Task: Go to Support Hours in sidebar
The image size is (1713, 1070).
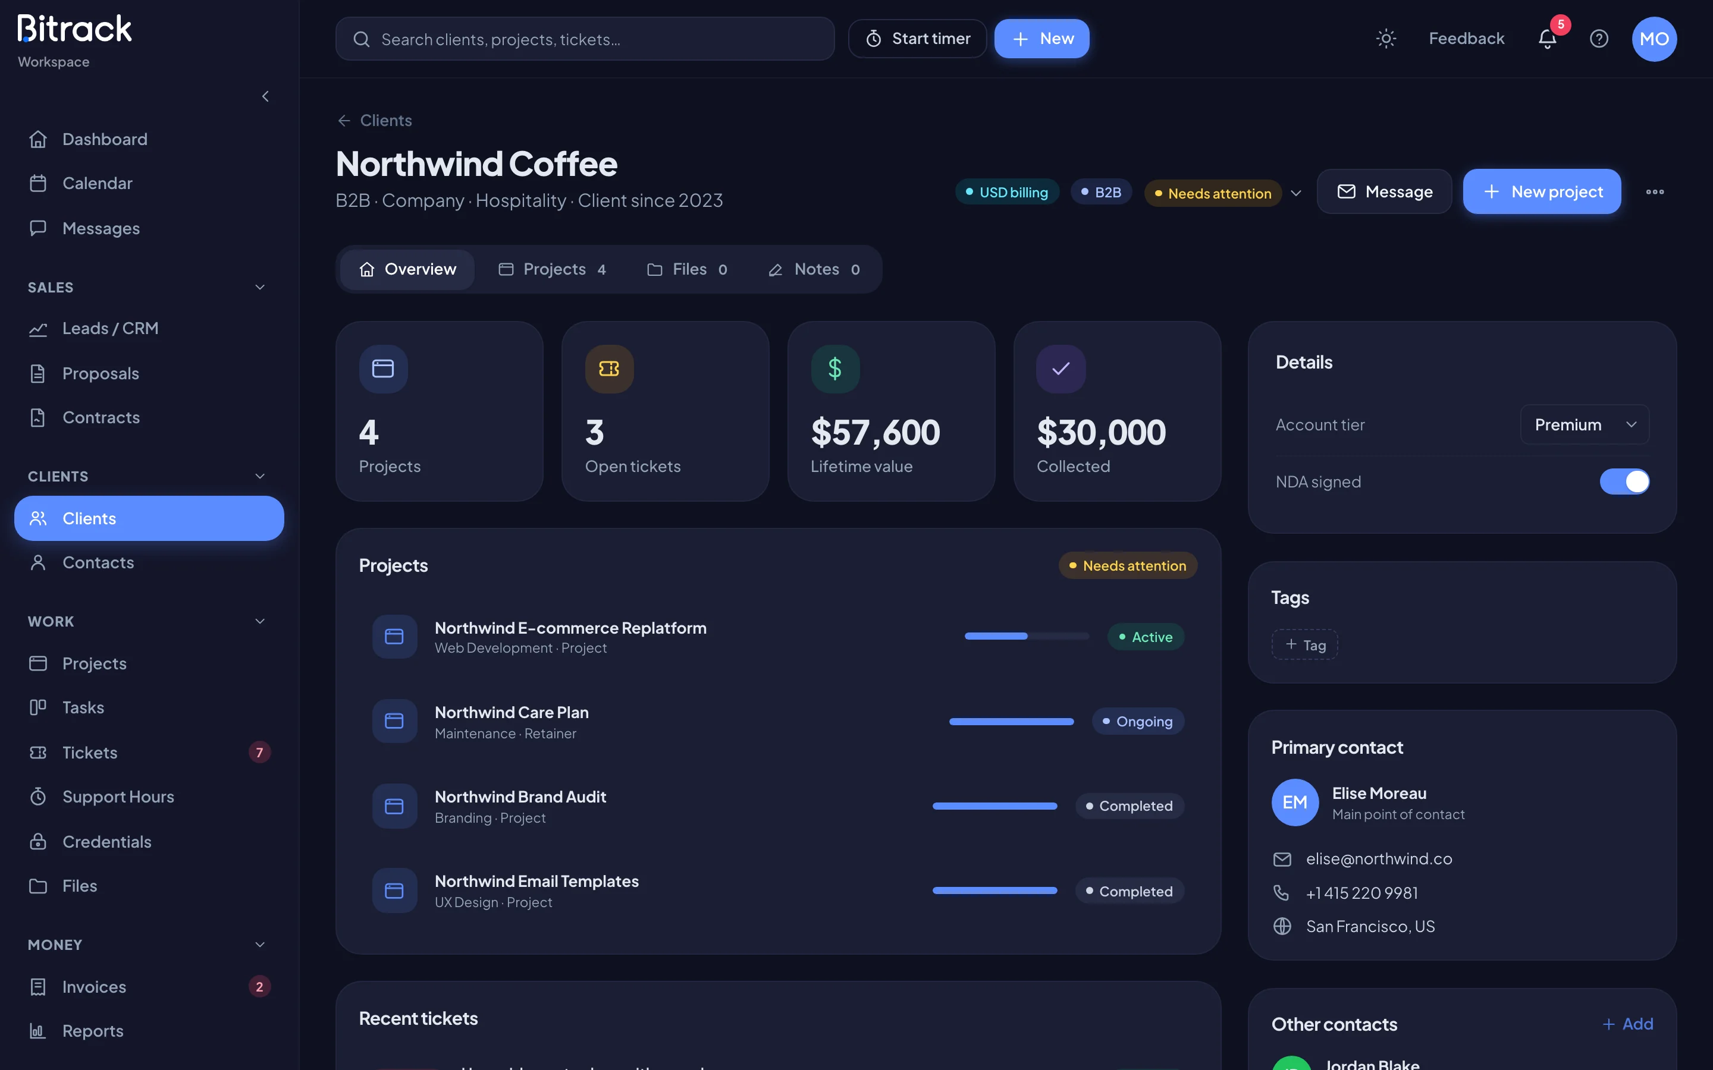Action: pyautogui.click(x=149, y=797)
